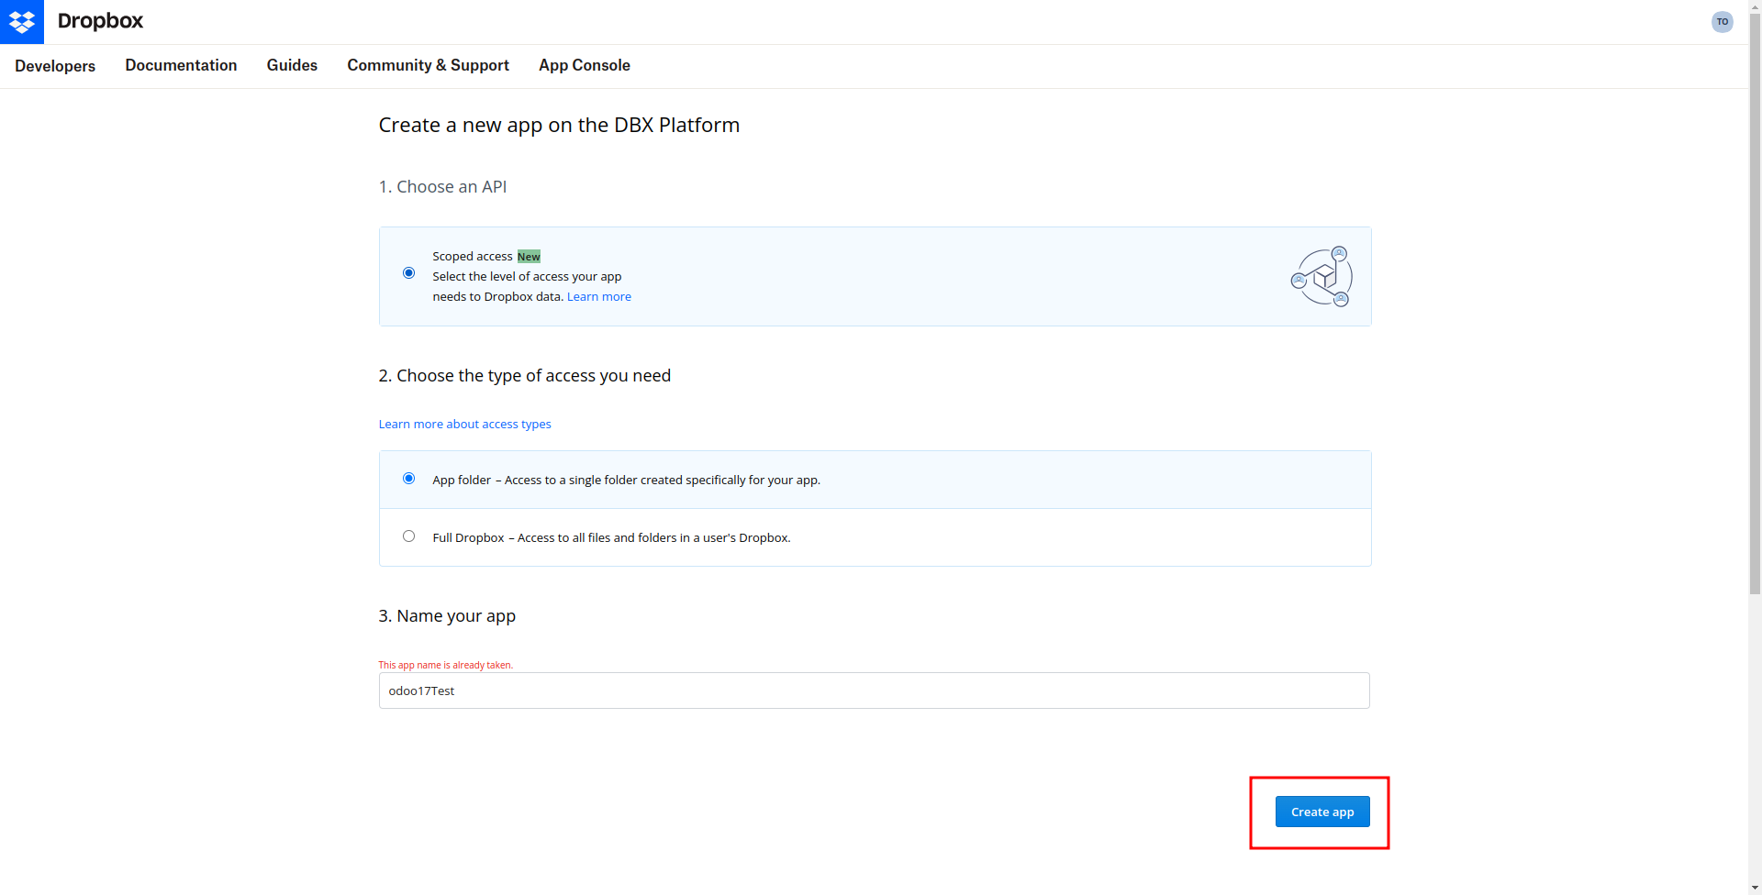Open the Developers nav item
1762x895 pixels.
[55, 66]
